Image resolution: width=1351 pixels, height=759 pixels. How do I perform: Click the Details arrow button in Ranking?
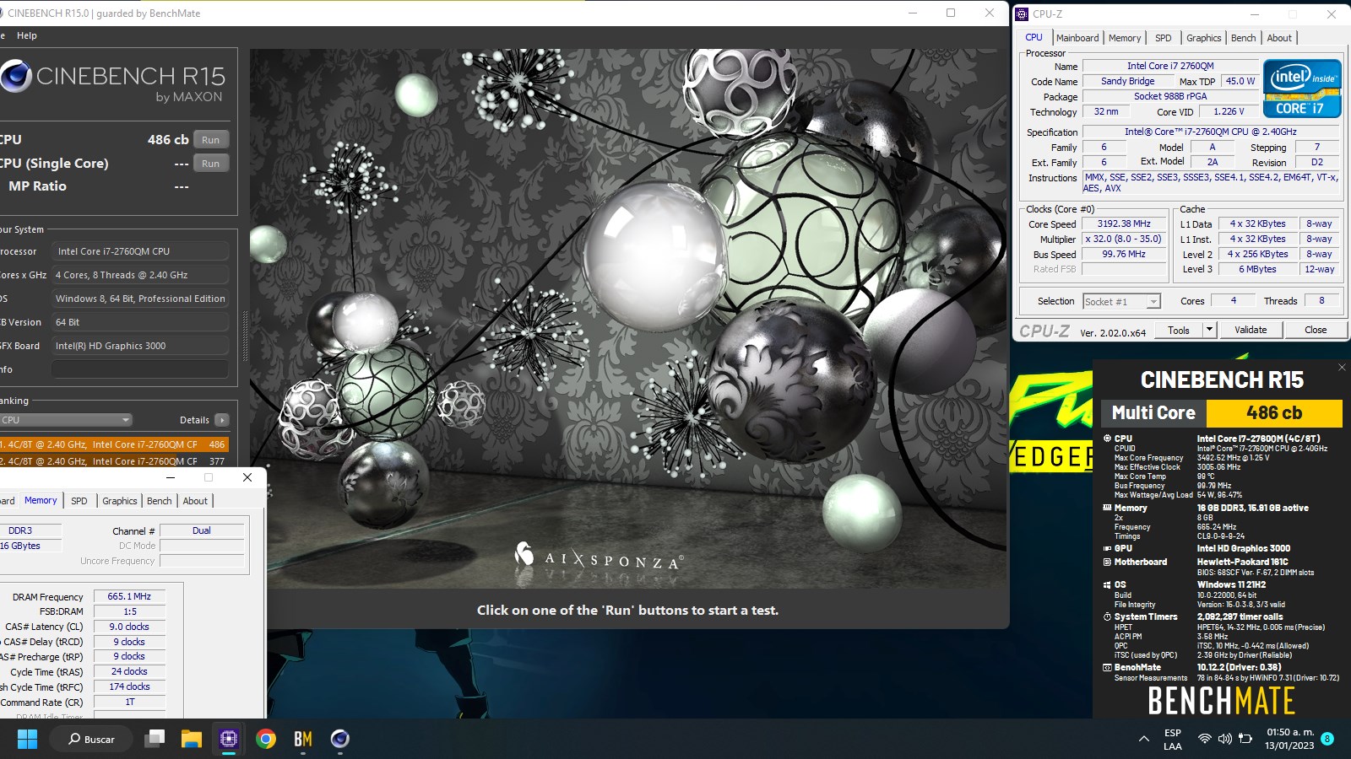point(222,420)
